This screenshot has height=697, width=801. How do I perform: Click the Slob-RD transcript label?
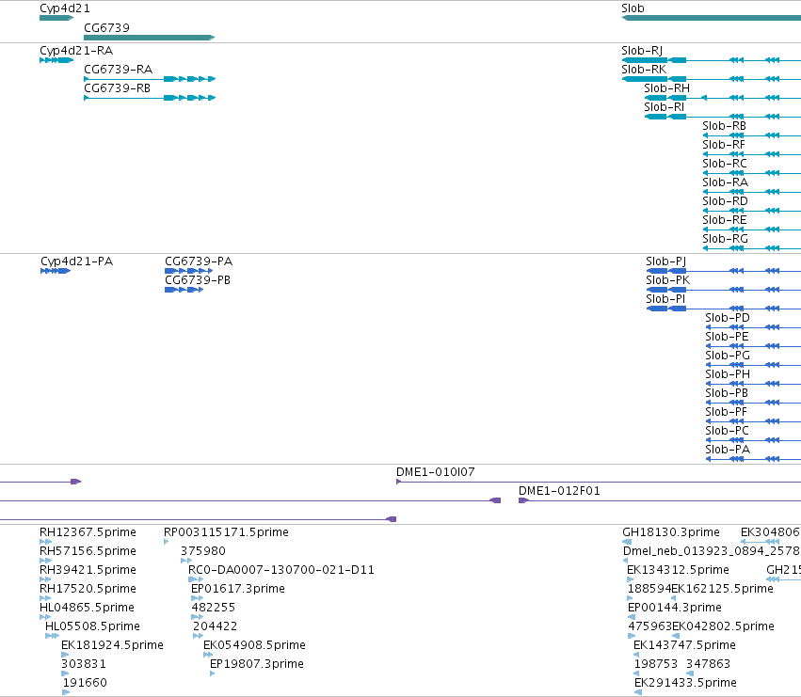click(x=725, y=201)
